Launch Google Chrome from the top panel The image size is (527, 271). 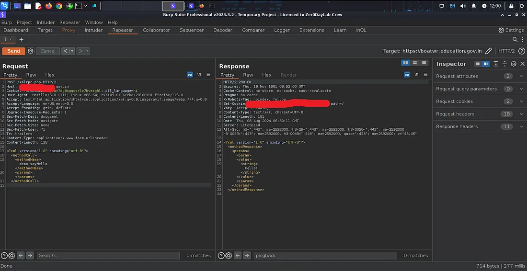(59, 6)
